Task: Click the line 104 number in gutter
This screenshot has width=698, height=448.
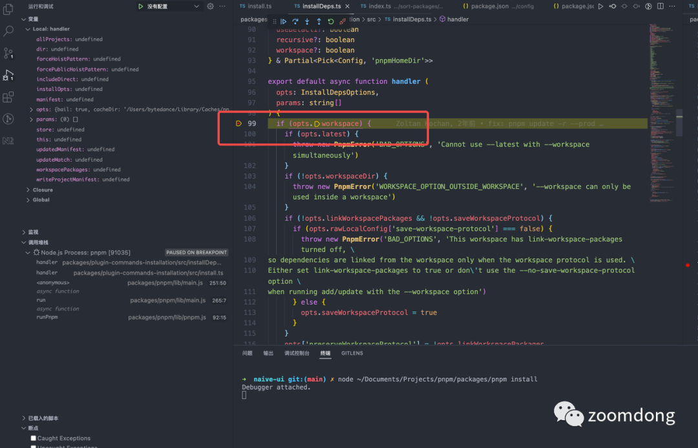Action: (249, 187)
